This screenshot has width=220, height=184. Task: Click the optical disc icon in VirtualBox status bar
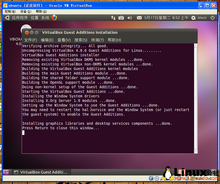(x=156, y=178)
